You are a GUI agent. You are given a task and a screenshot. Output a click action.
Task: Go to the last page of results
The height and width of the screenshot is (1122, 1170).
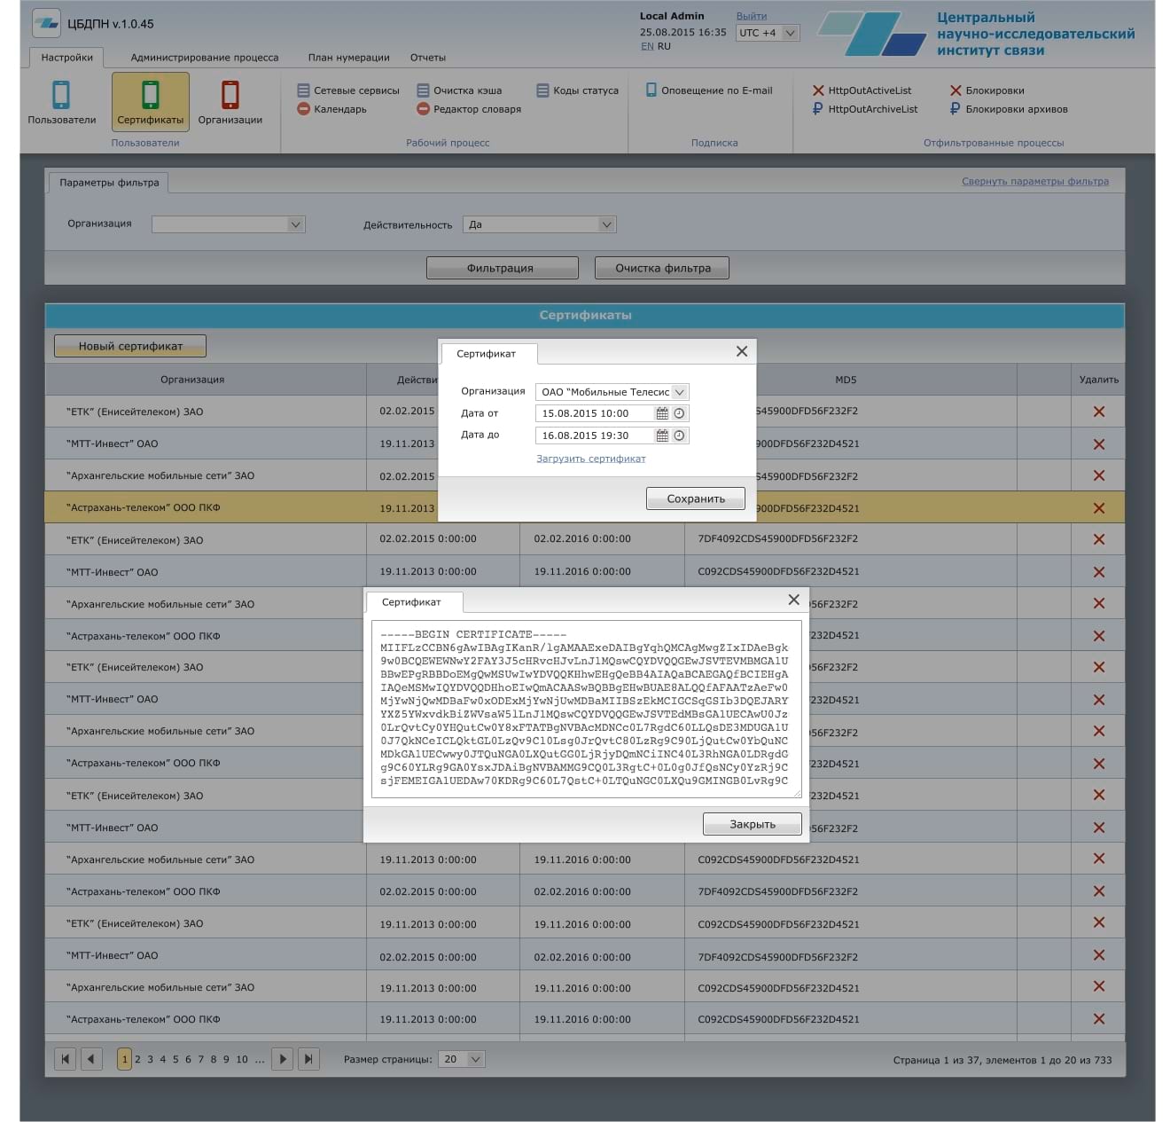(308, 1059)
